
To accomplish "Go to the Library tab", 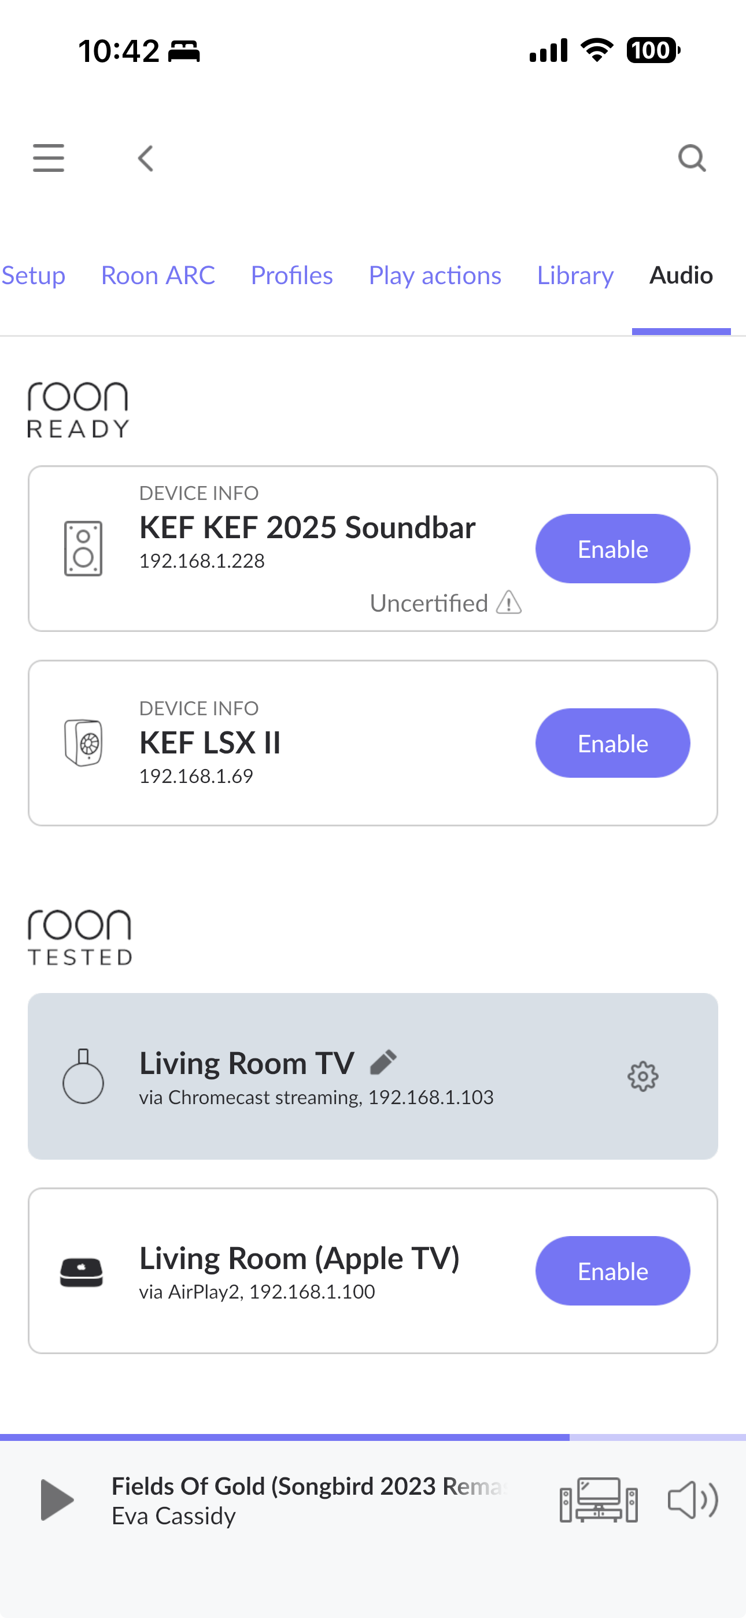I will (575, 275).
